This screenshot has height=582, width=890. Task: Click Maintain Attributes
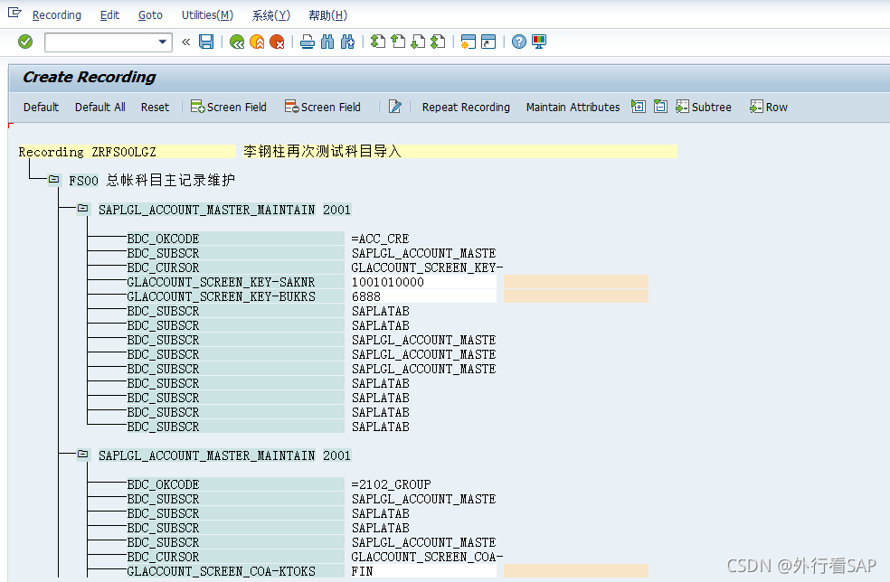pyautogui.click(x=573, y=108)
